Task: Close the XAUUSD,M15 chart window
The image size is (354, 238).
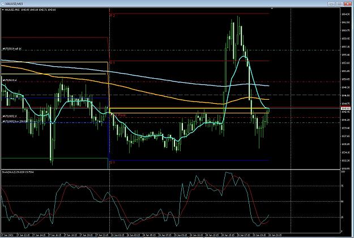Action: (x=347, y=3)
